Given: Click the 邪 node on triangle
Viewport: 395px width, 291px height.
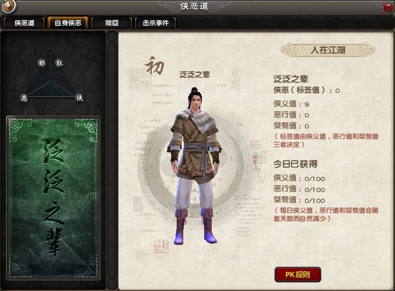Looking at the screenshot, I should pos(42,63).
